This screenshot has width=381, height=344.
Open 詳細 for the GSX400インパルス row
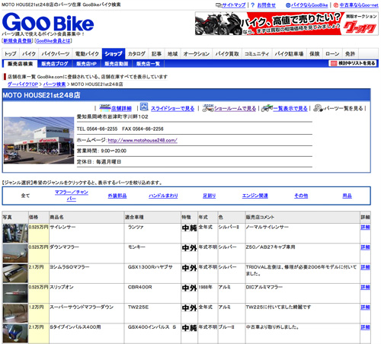[x=365, y=327]
